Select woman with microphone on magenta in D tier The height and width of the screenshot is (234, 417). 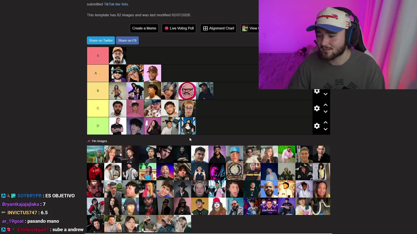(x=152, y=126)
